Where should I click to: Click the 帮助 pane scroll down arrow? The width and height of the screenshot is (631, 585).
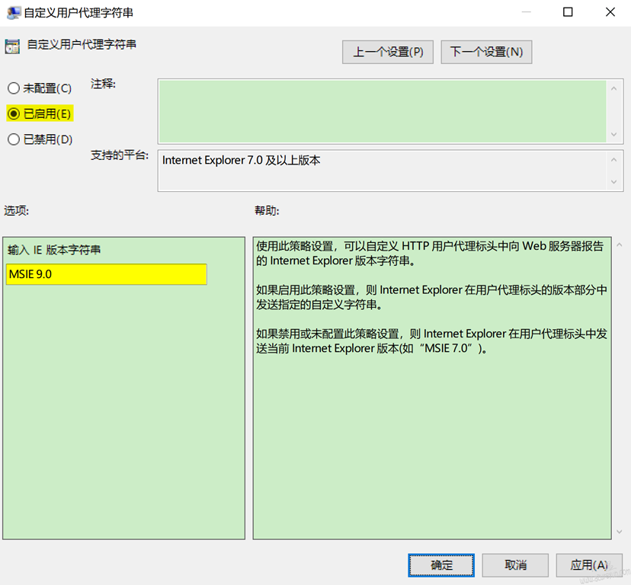coord(620,532)
